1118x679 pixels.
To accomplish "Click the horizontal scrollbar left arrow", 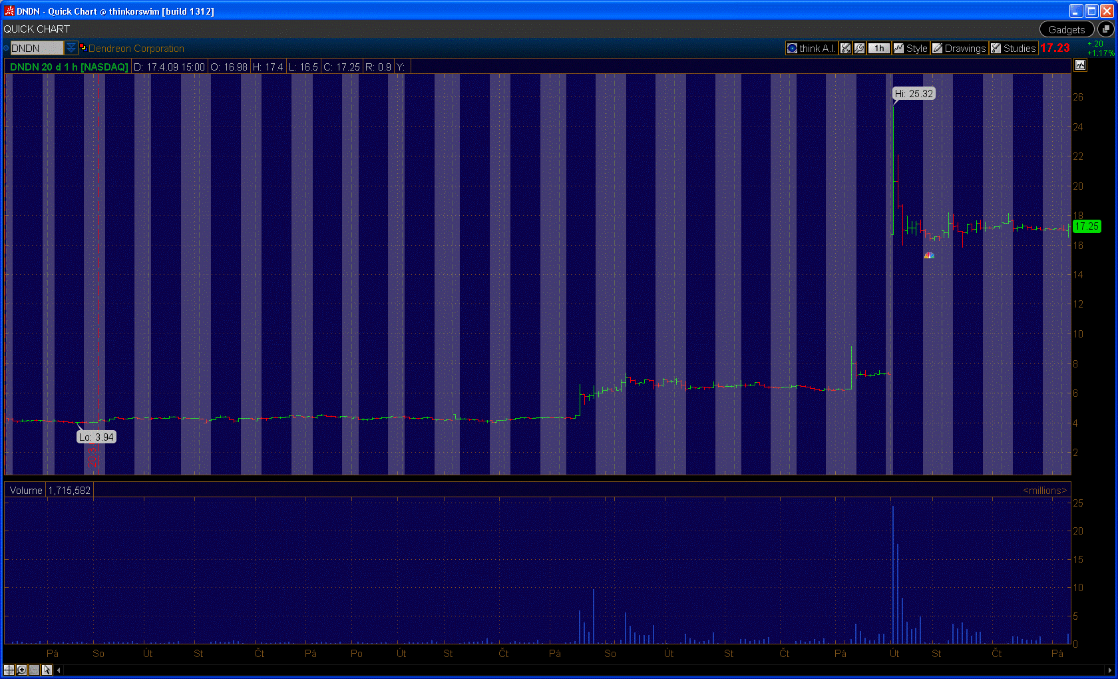I will pos(59,670).
